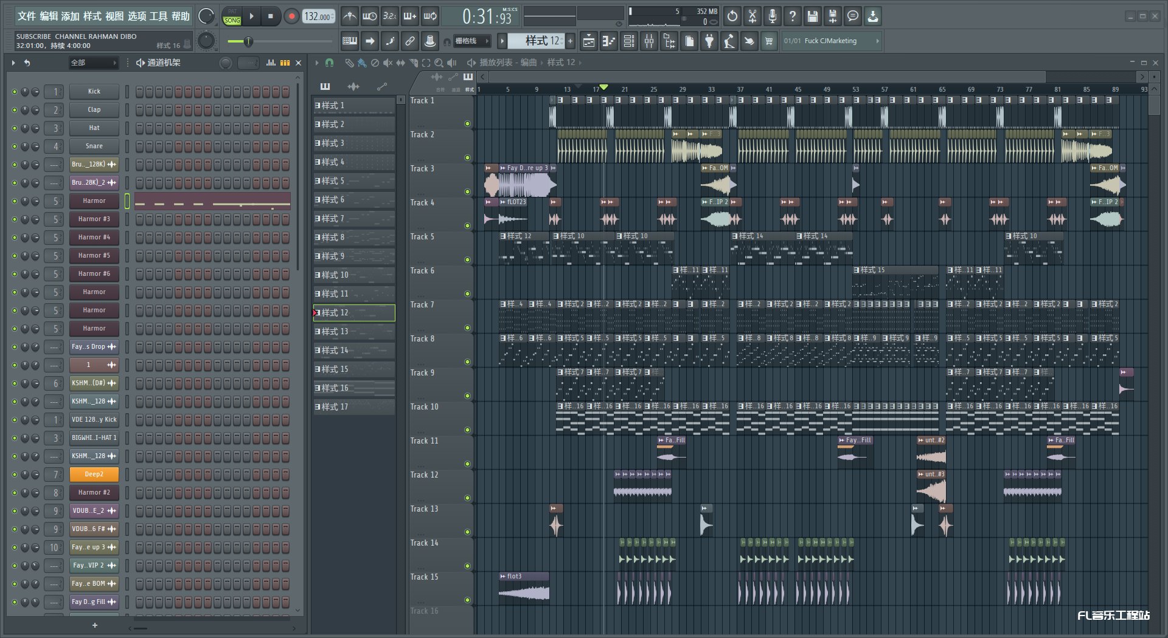This screenshot has height=638, width=1168.
Task: Toggle mute dot on Track 10
Action: [467, 430]
